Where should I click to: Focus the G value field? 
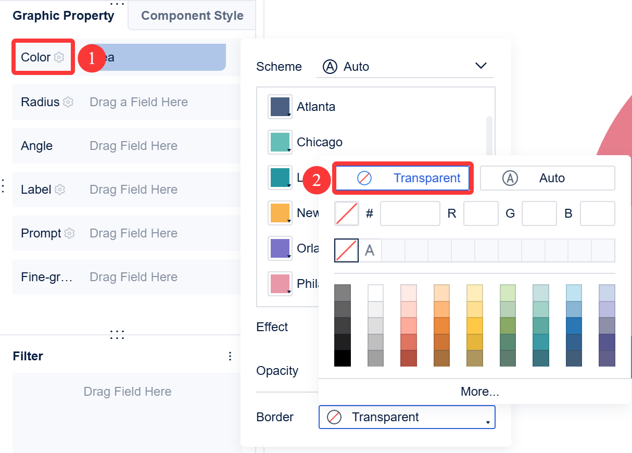[x=539, y=213]
